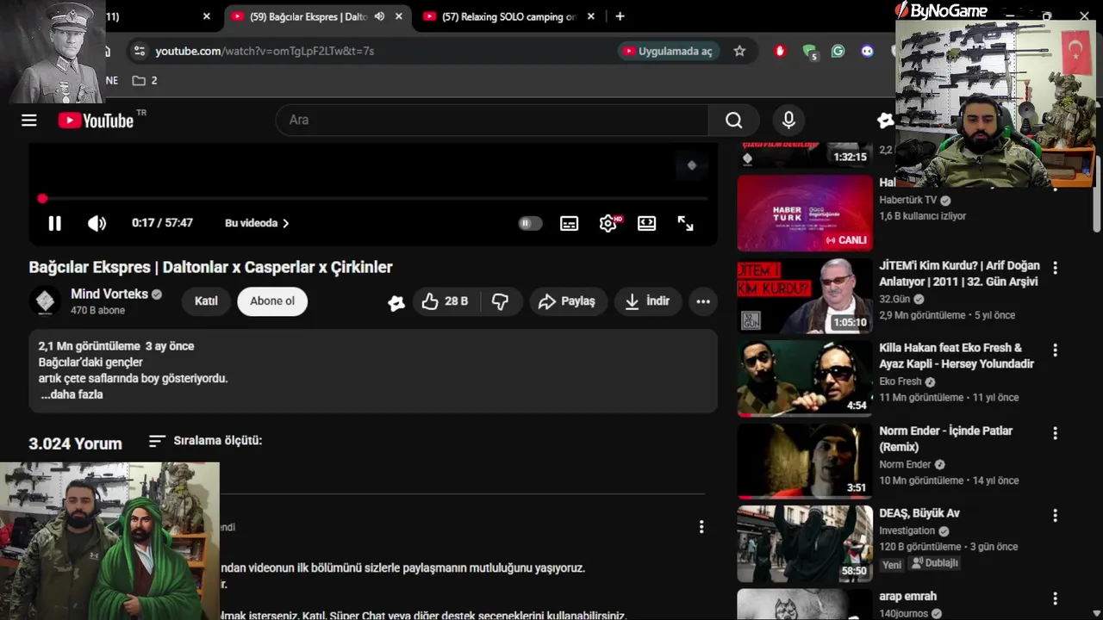Close the Relaxing SOLO camping tab
The width and height of the screenshot is (1103, 620).
pos(593,16)
